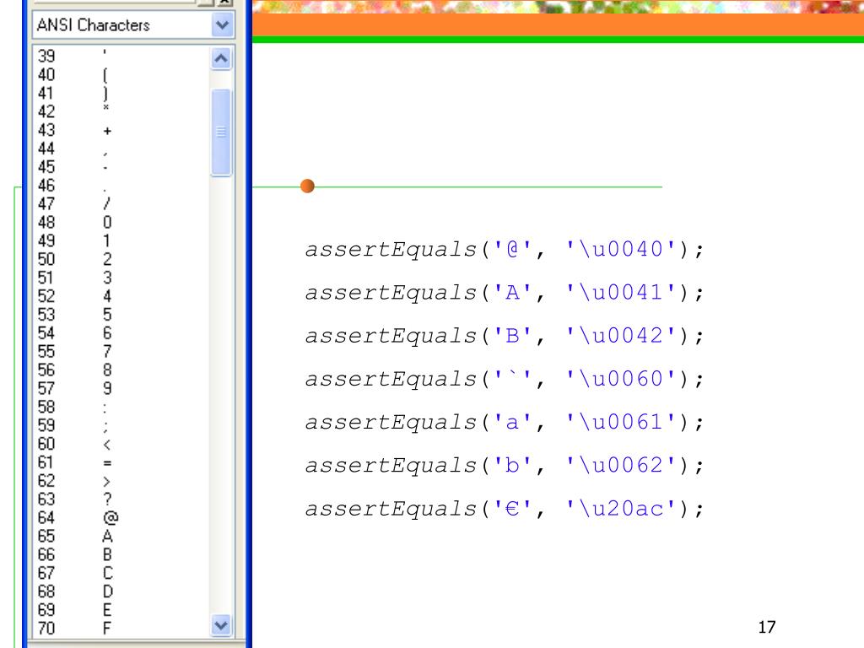Viewport: 864px width, 648px height.
Task: Select row 60 less-than sign
Action: click(x=121, y=444)
